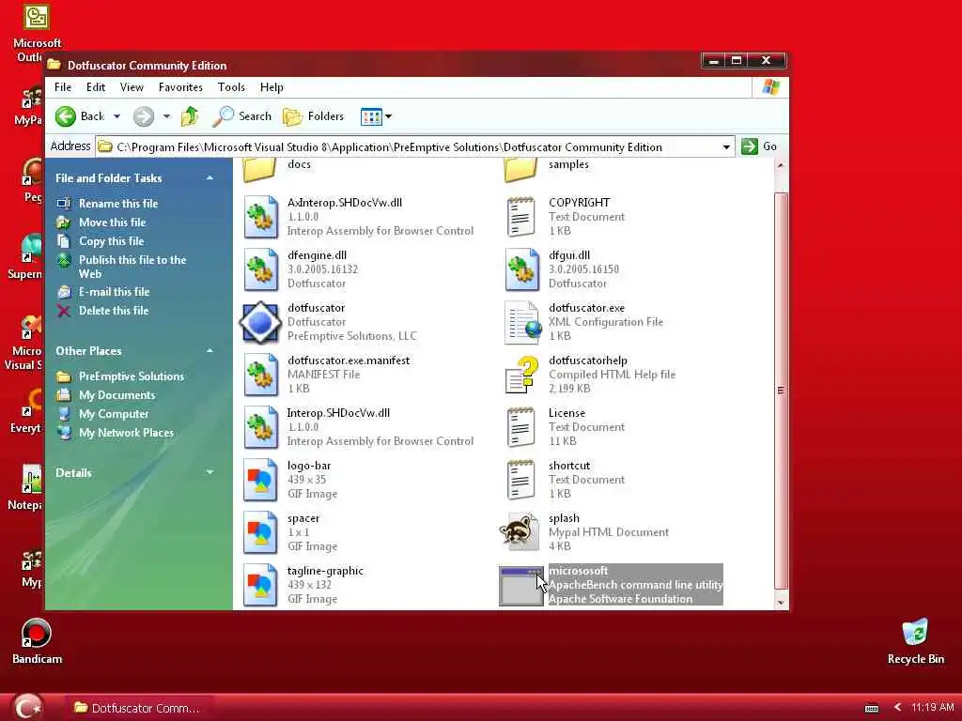This screenshot has height=721, width=962.
Task: Select the dotfuscator.exe XML config icon
Action: 522,323
